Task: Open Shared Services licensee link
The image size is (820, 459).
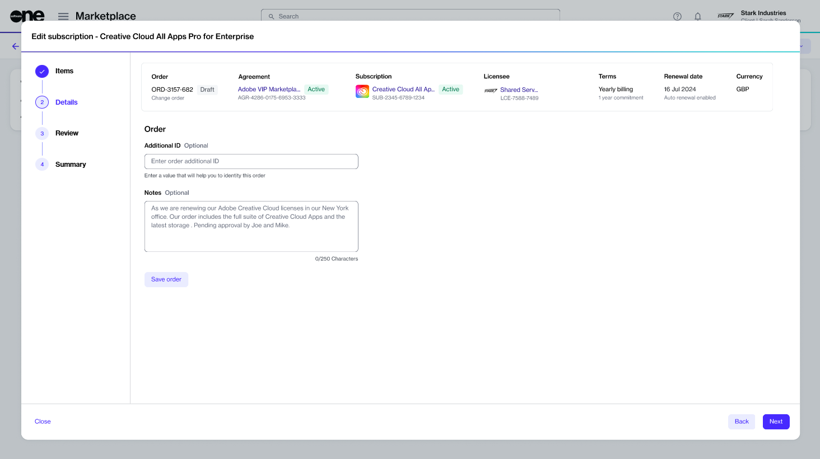Action: click(x=519, y=90)
